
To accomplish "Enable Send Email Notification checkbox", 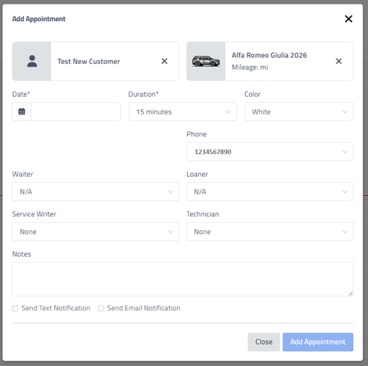I will coord(101,308).
